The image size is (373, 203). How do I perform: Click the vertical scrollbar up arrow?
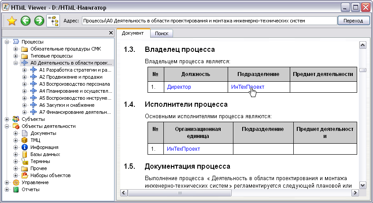(362, 45)
